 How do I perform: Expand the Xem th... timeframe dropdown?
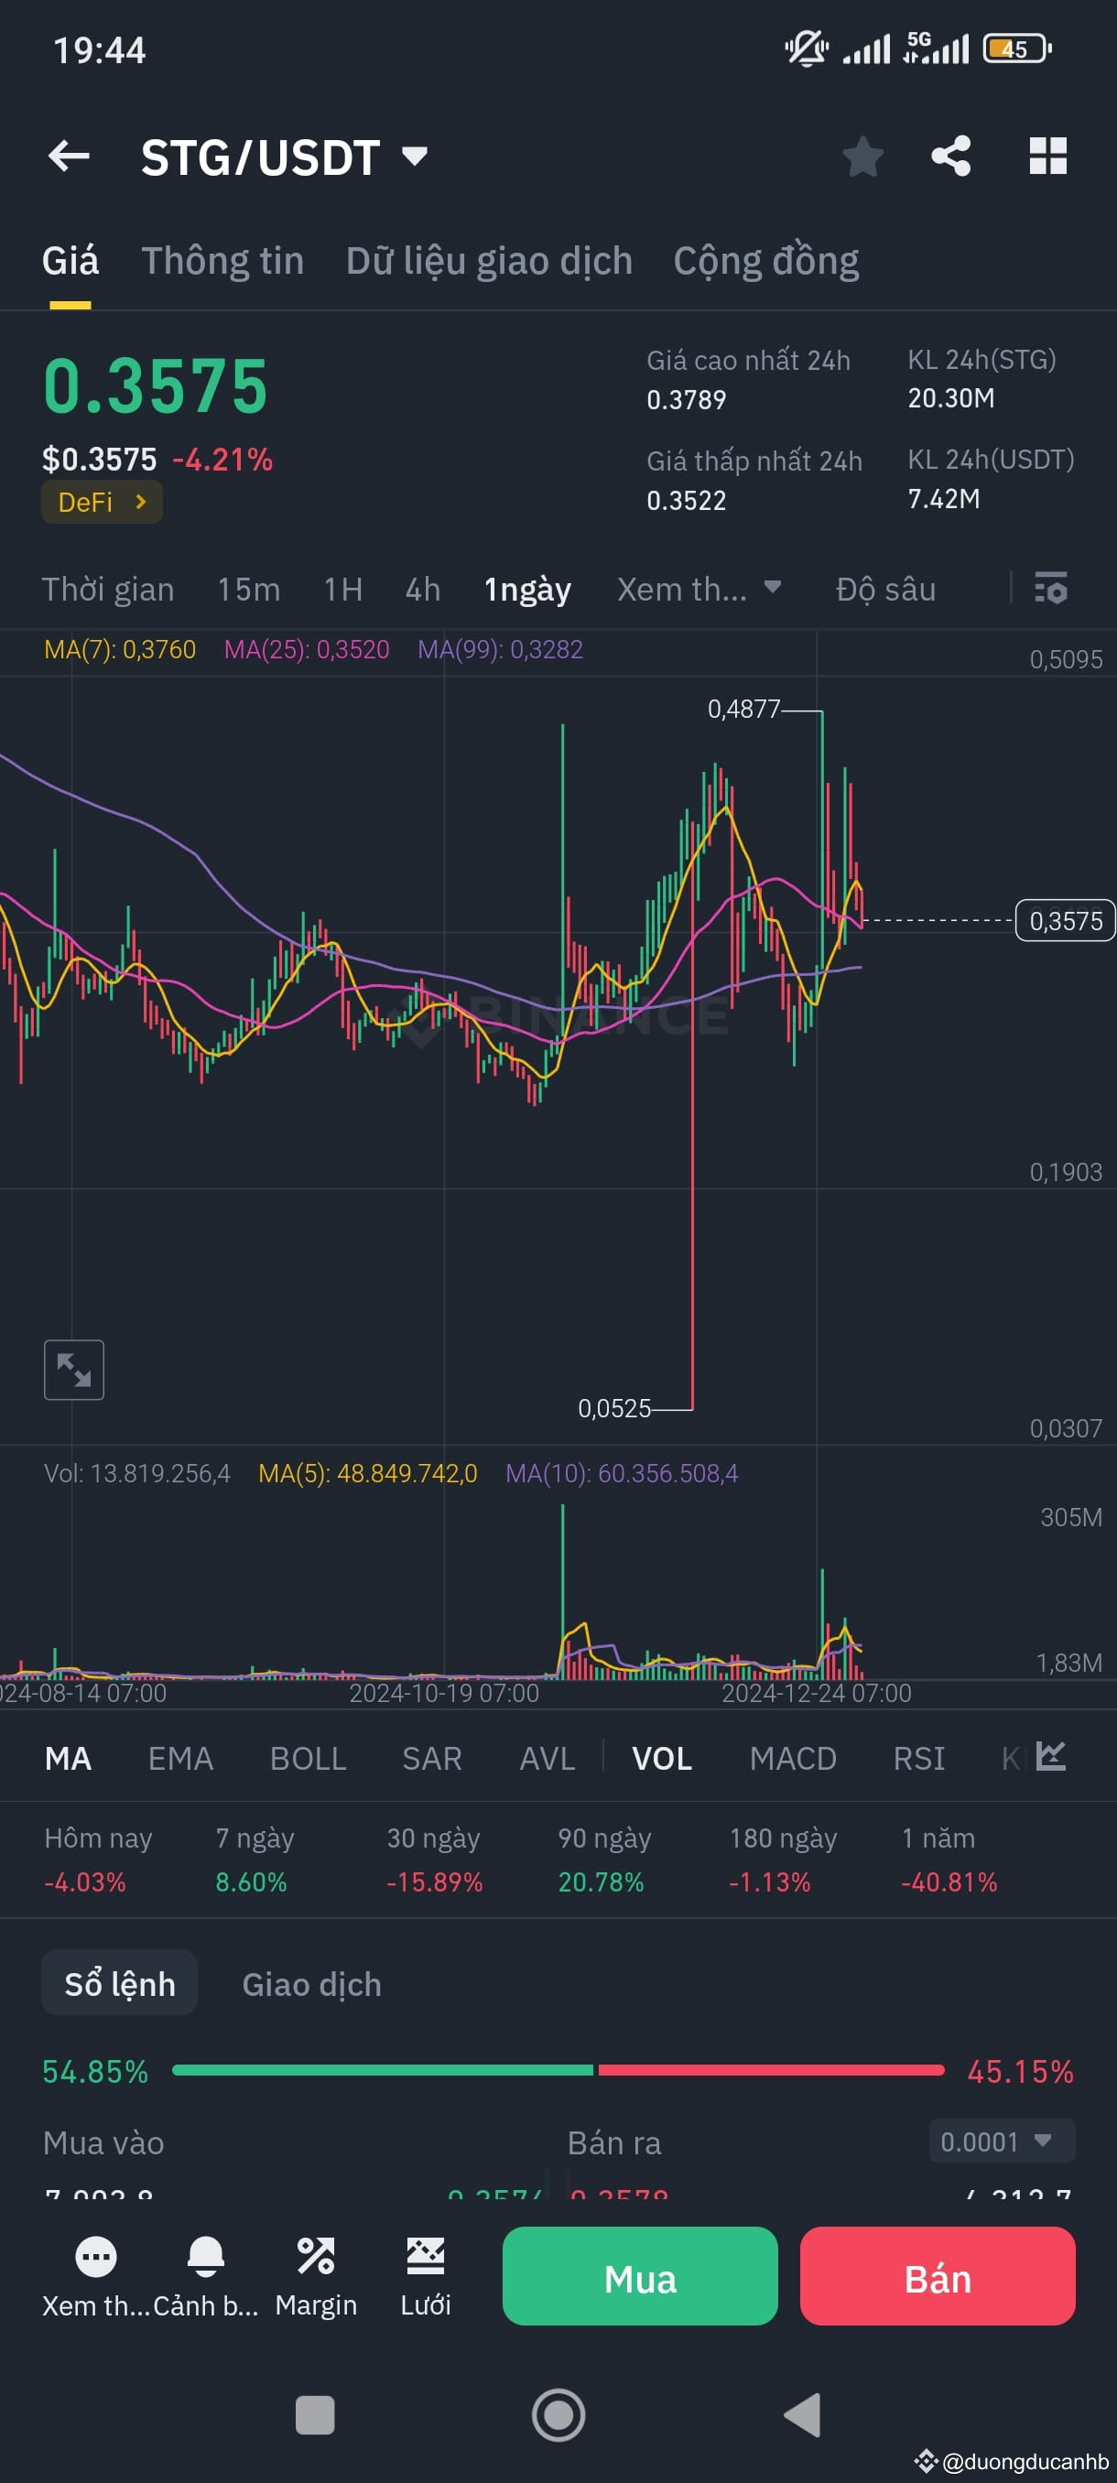[x=700, y=589]
